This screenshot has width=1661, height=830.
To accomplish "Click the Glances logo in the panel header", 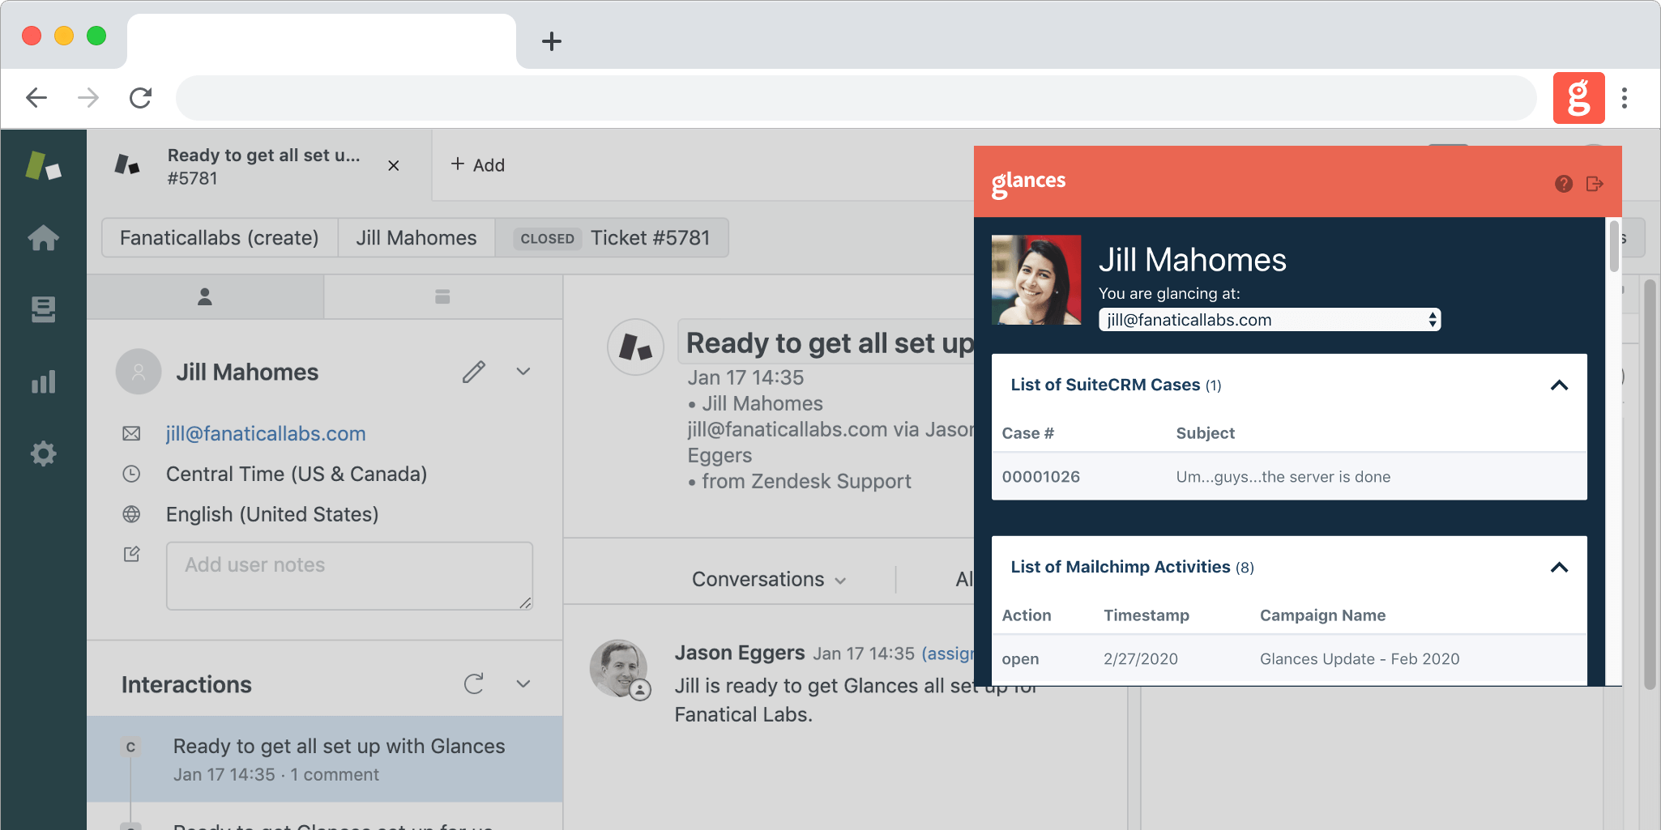I will coord(1028,183).
